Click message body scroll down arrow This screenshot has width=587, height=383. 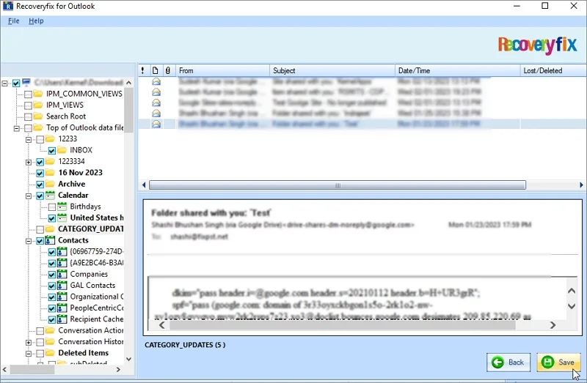(x=572, y=306)
